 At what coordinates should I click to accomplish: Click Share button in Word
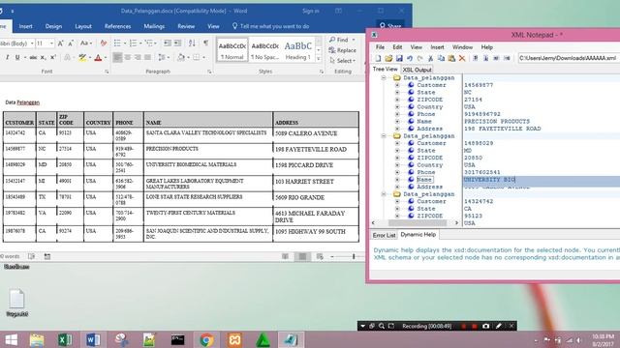[x=390, y=26]
